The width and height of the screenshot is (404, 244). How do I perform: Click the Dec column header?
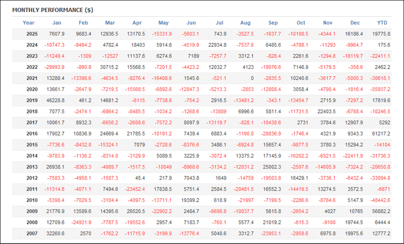(355, 23)
